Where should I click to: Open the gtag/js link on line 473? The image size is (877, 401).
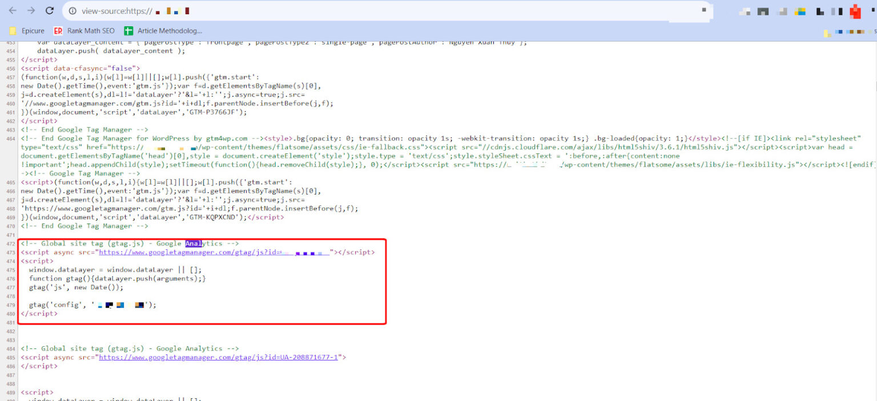pyautogui.click(x=214, y=252)
